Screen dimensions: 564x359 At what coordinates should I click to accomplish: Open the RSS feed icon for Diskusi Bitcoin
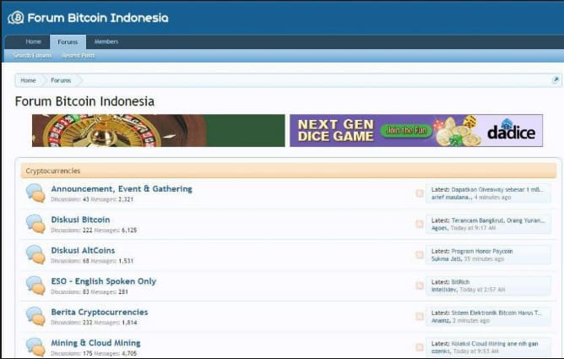point(420,224)
